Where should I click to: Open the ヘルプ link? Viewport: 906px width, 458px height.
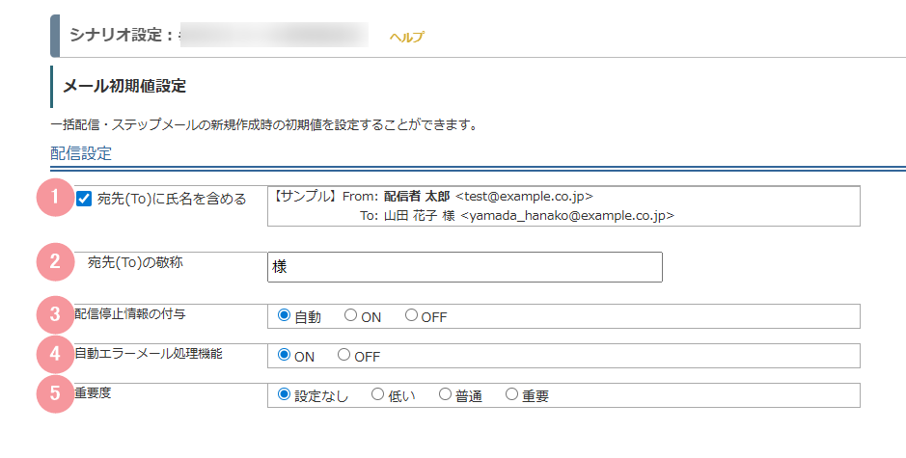pos(406,37)
